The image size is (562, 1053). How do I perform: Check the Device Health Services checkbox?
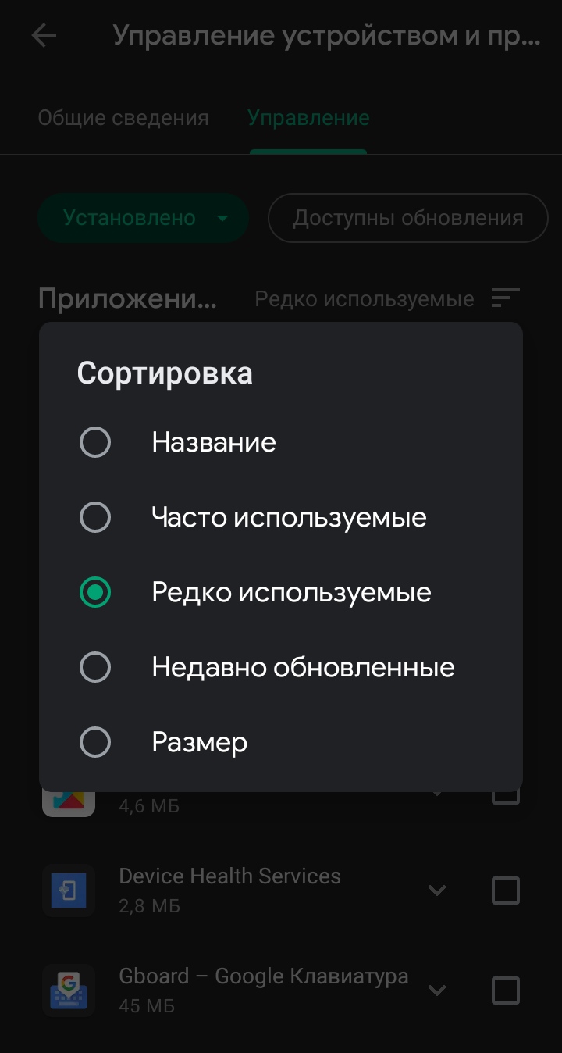[505, 891]
